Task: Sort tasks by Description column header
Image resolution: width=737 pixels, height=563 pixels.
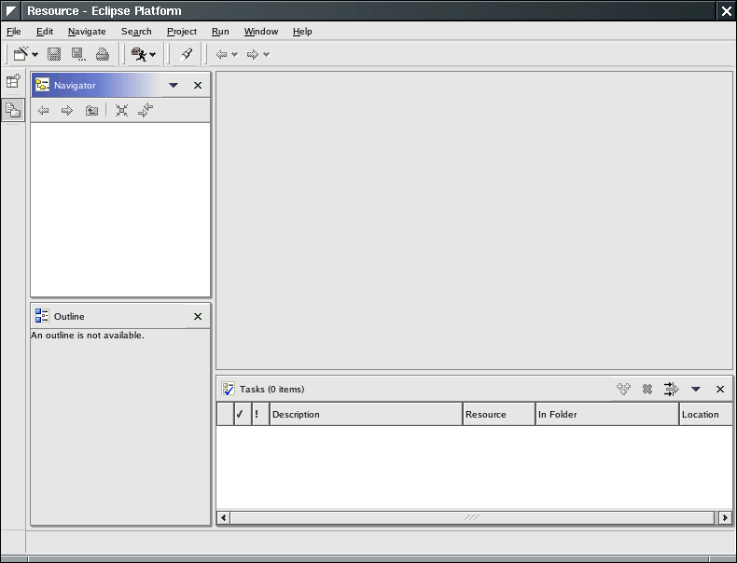Action: click(x=366, y=415)
